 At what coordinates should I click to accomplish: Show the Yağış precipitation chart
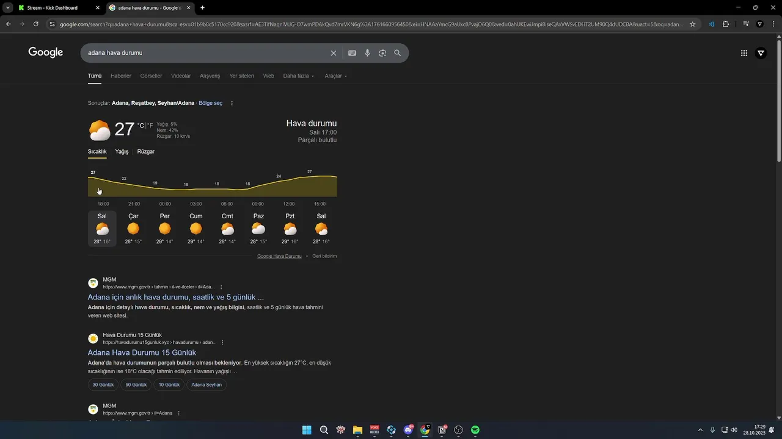(x=122, y=152)
